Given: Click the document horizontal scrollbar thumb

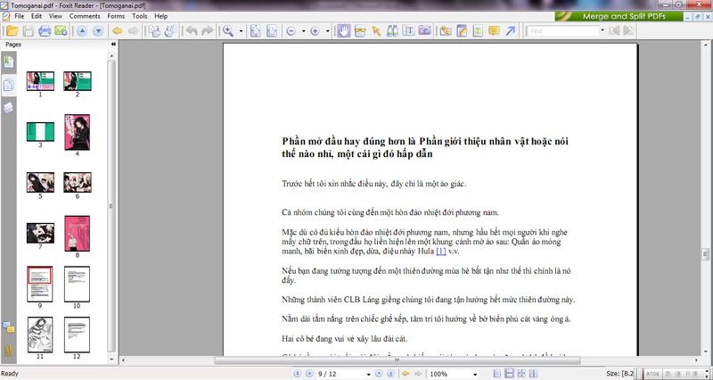Looking at the screenshot, I should click(x=397, y=360).
